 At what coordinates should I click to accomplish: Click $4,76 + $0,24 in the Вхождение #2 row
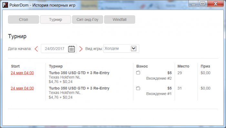[61, 82]
